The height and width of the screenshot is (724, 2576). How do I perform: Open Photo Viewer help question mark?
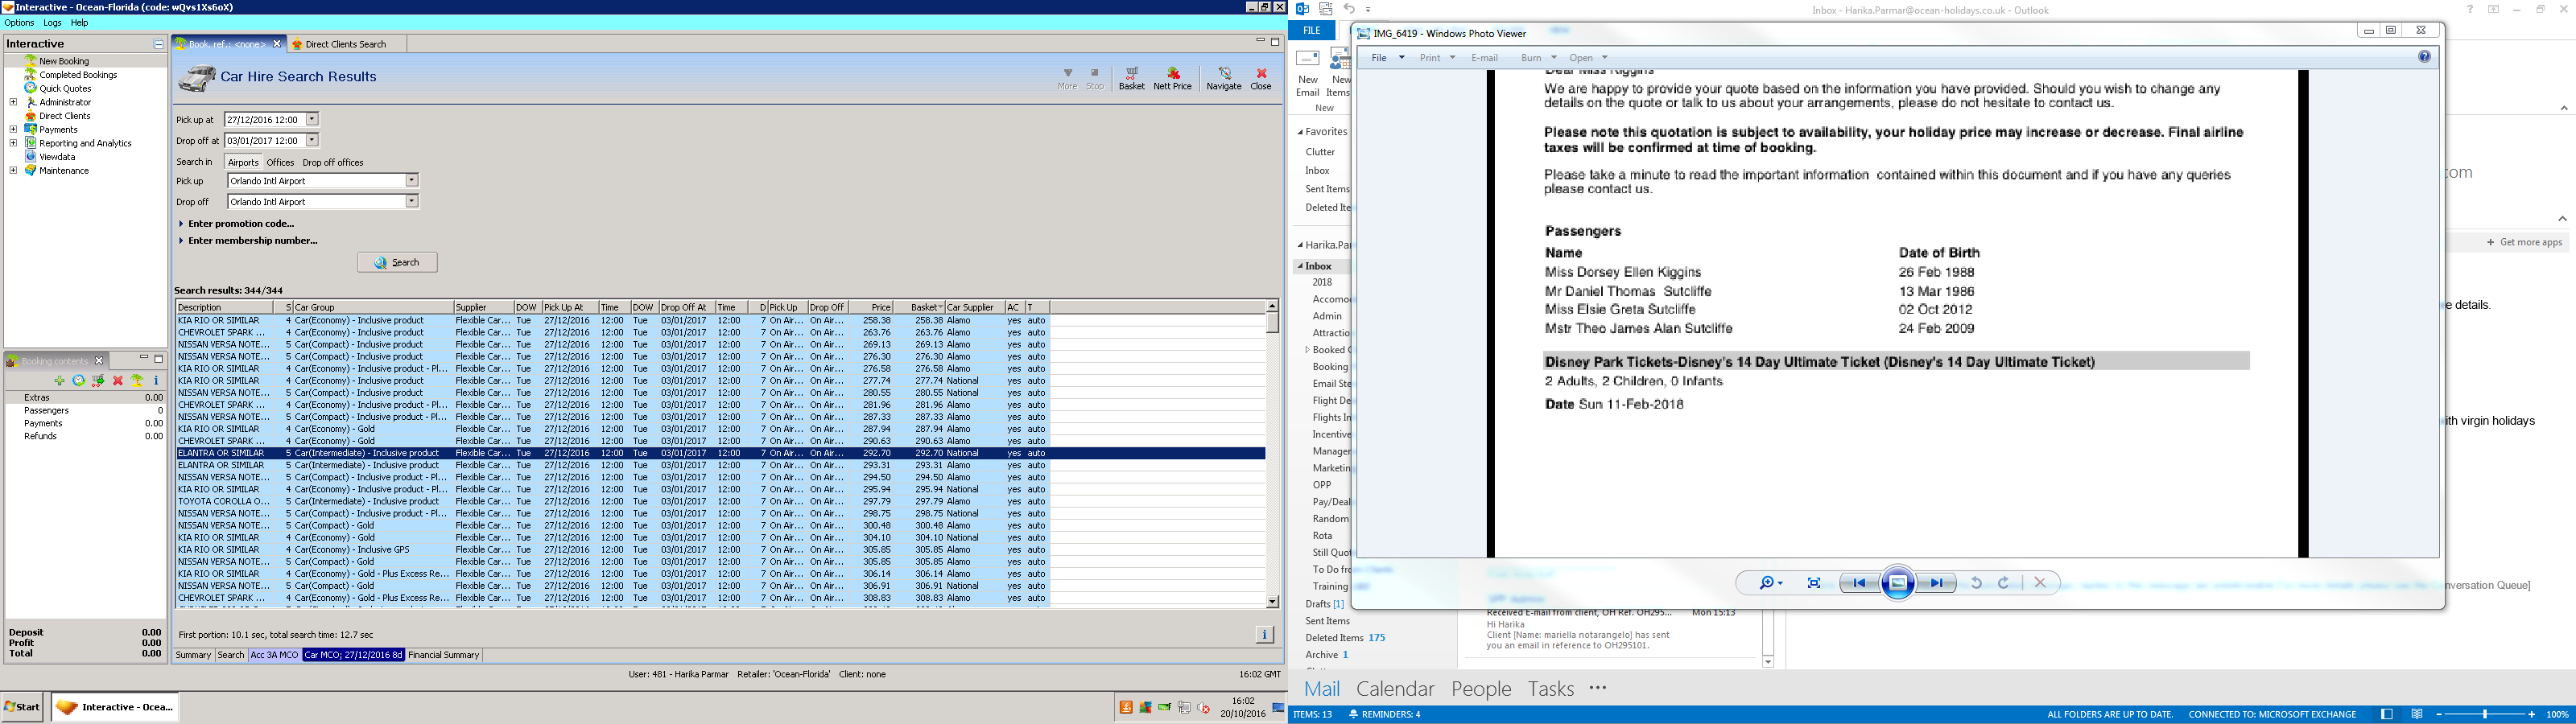2424,57
